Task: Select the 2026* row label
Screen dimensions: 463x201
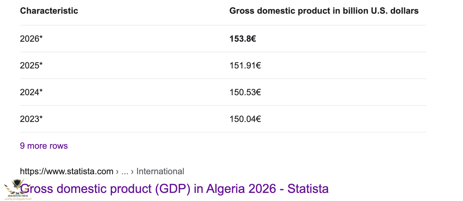Action: point(31,39)
